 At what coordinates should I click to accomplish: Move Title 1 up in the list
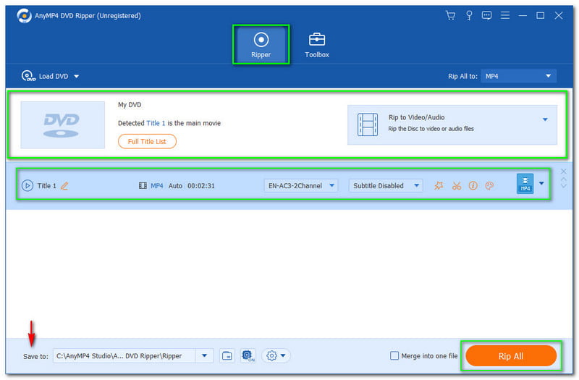[564, 180]
